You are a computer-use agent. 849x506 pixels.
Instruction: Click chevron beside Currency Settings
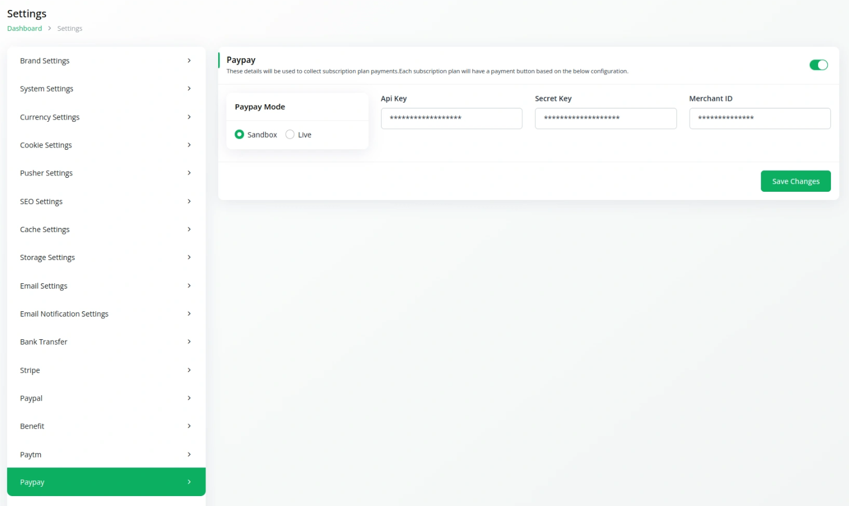(189, 117)
